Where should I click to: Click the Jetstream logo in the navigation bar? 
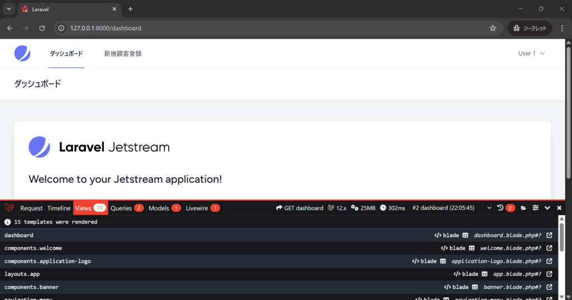pyautogui.click(x=22, y=53)
